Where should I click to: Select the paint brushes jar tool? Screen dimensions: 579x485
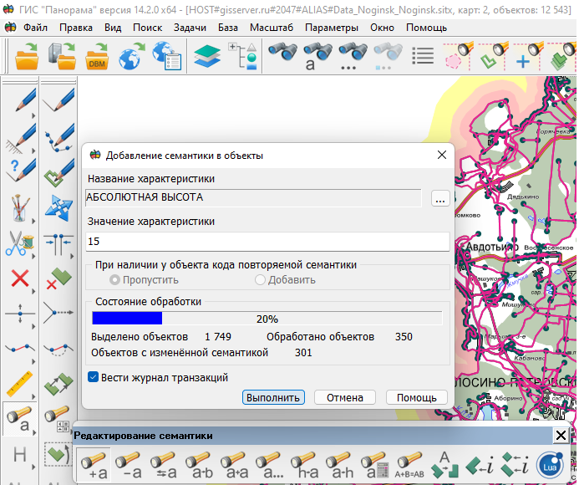[x=19, y=206]
